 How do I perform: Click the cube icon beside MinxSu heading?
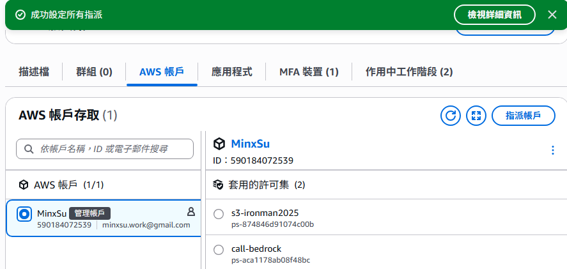coord(219,144)
